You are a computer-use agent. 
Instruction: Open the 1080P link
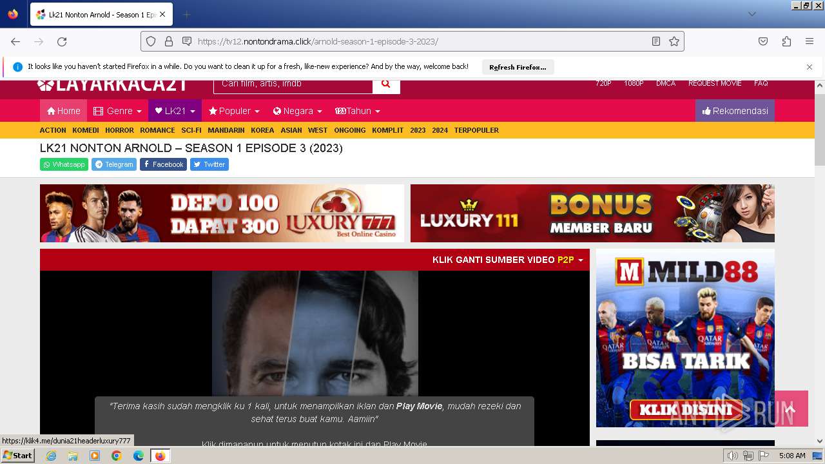coord(634,84)
